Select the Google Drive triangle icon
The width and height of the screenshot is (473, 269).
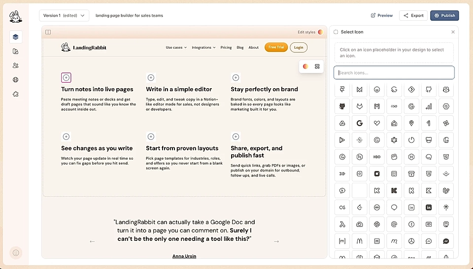pyautogui.click(x=342, y=123)
